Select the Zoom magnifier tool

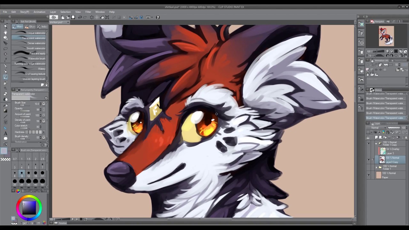[x=5, y=27]
